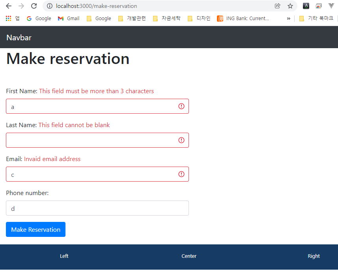Click the Navbar brand link
This screenshot has height=274, width=338.
coord(19,38)
